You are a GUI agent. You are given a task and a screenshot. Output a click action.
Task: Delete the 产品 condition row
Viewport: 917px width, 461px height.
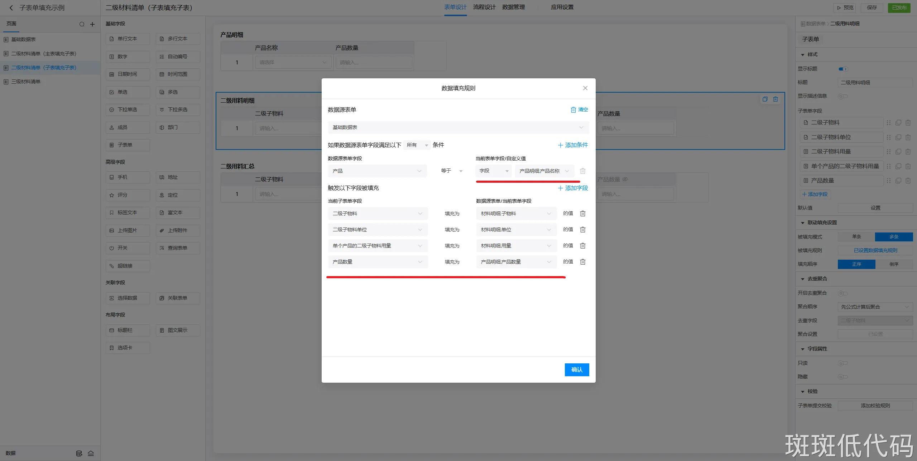[x=583, y=171]
